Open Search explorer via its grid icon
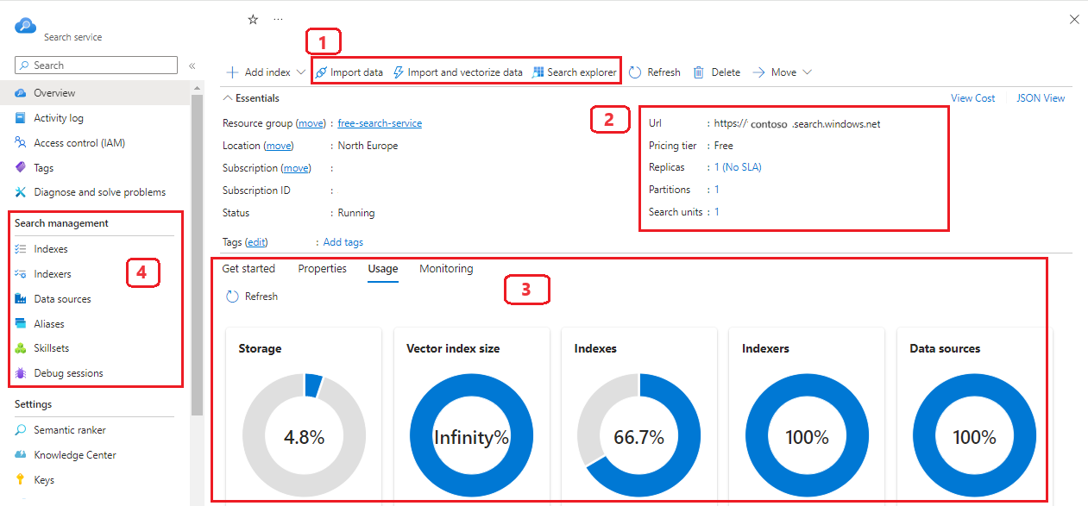This screenshot has width=1088, height=506. click(x=538, y=72)
